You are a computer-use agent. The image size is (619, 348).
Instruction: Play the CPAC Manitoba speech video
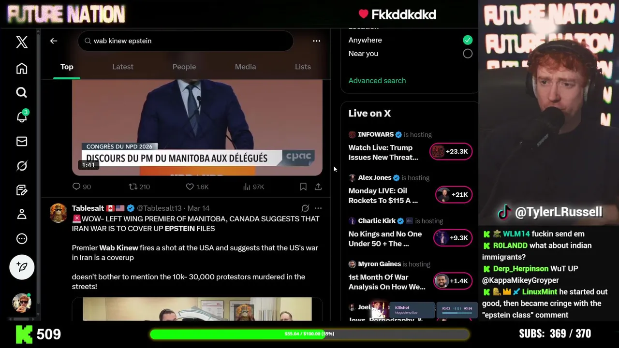tap(197, 127)
